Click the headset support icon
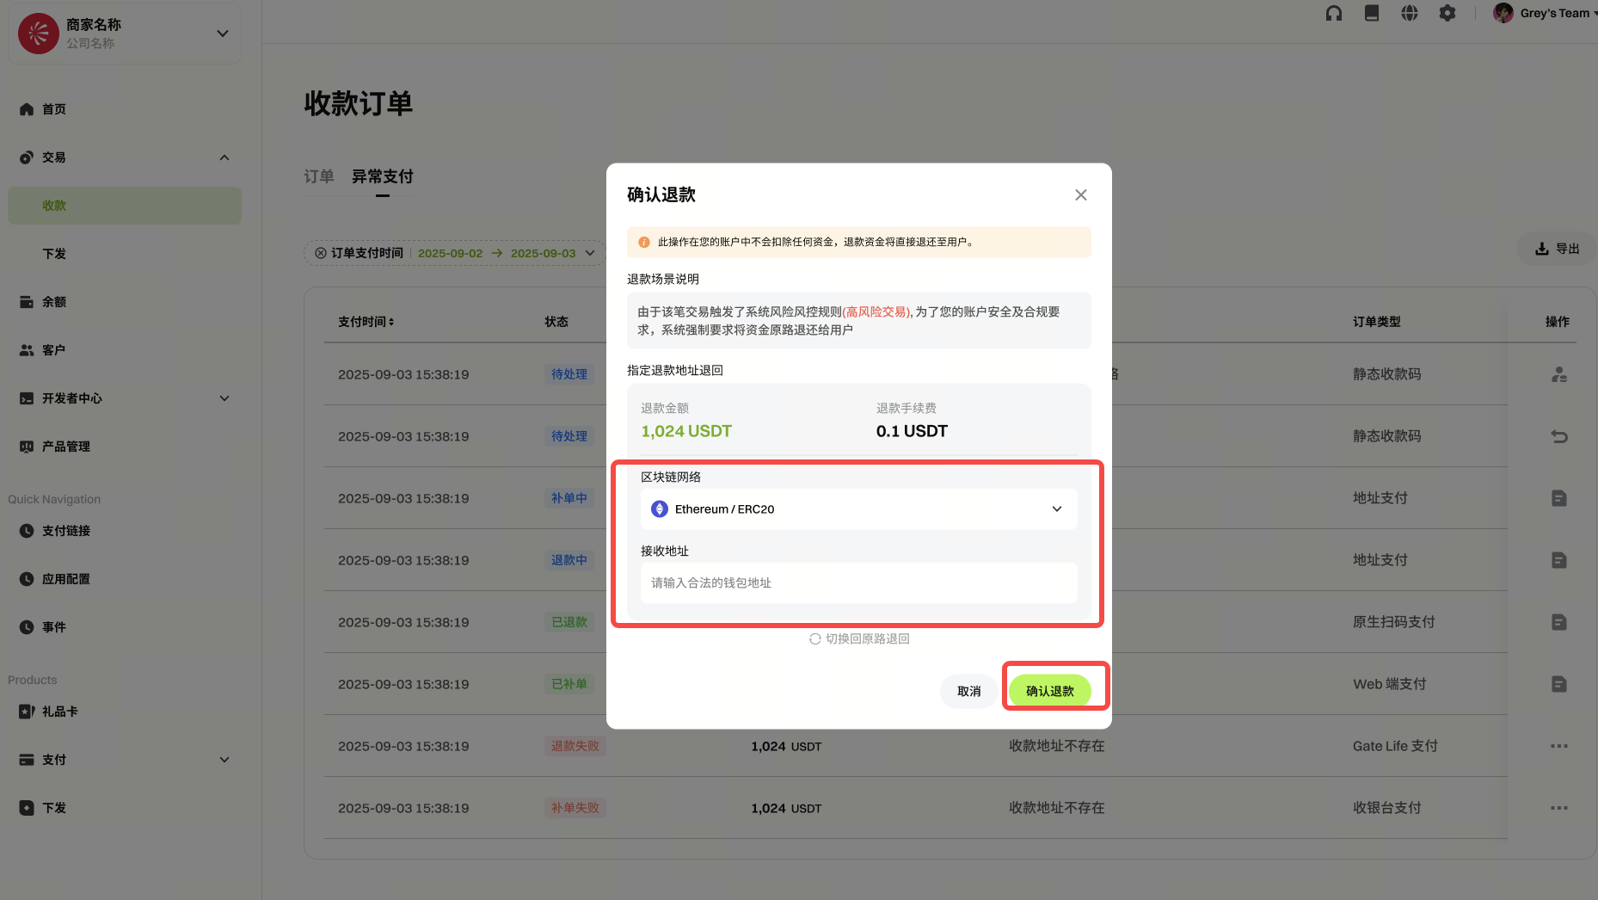This screenshot has width=1598, height=900. [1334, 13]
